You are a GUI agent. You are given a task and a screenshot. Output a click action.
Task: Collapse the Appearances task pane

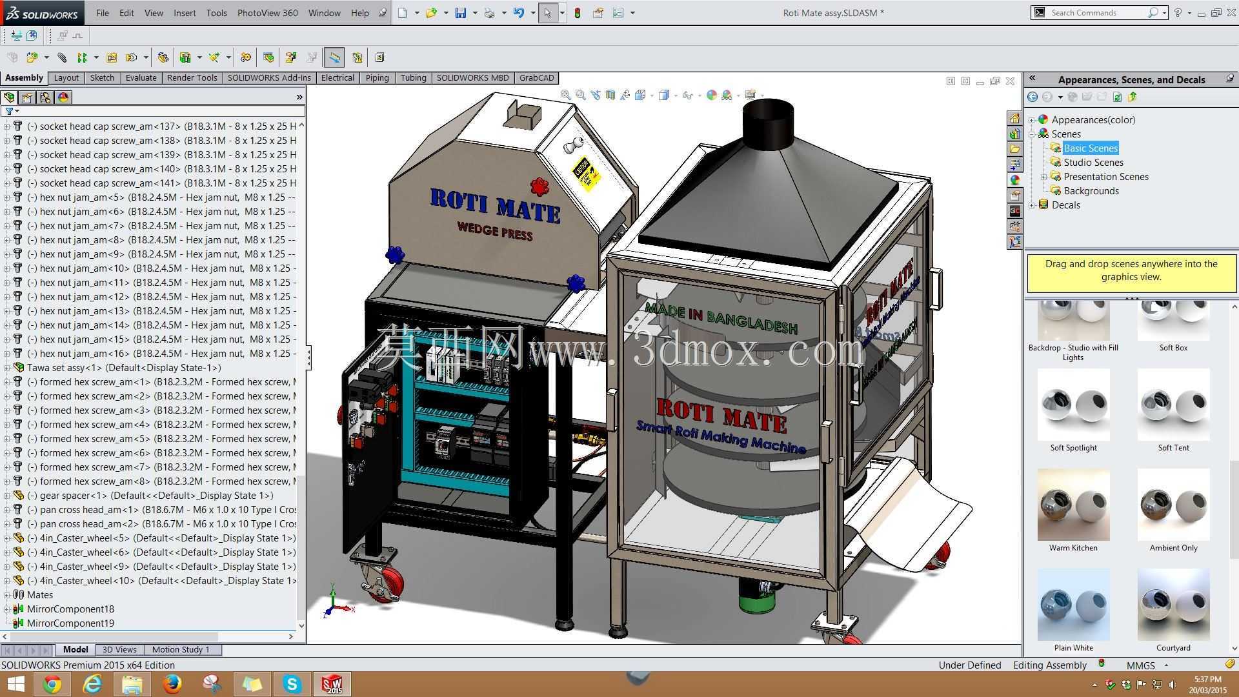1032,78
